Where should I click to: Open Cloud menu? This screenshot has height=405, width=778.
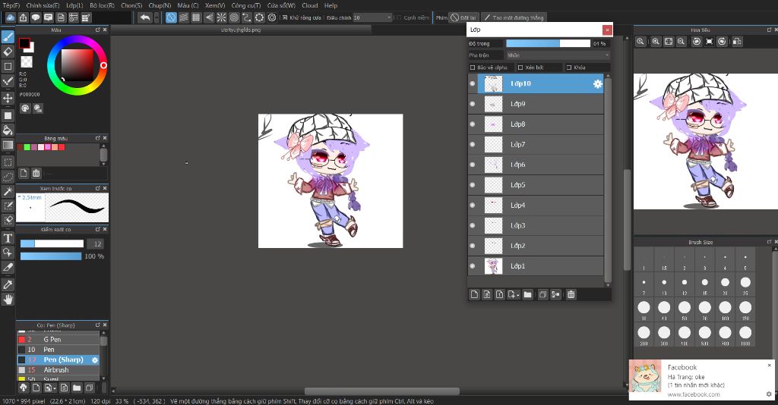pos(310,5)
